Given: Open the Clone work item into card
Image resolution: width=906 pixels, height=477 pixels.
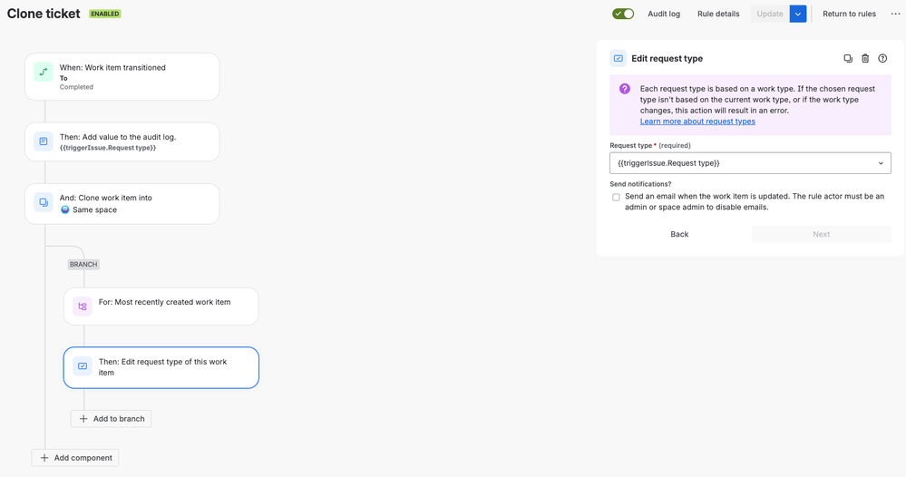Looking at the screenshot, I should [122, 204].
